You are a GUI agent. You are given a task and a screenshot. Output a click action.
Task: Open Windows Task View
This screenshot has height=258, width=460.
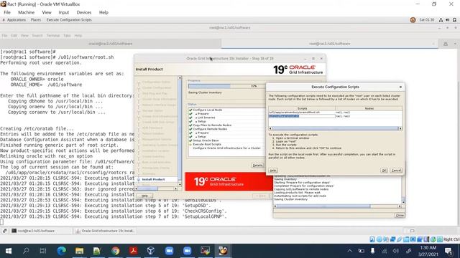(x=43, y=251)
